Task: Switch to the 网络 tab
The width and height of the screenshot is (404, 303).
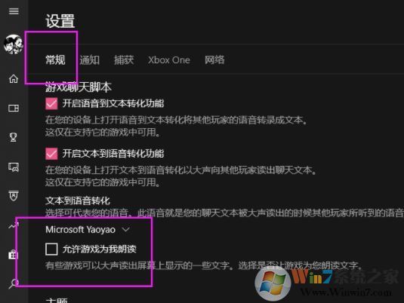Action: tap(214, 60)
